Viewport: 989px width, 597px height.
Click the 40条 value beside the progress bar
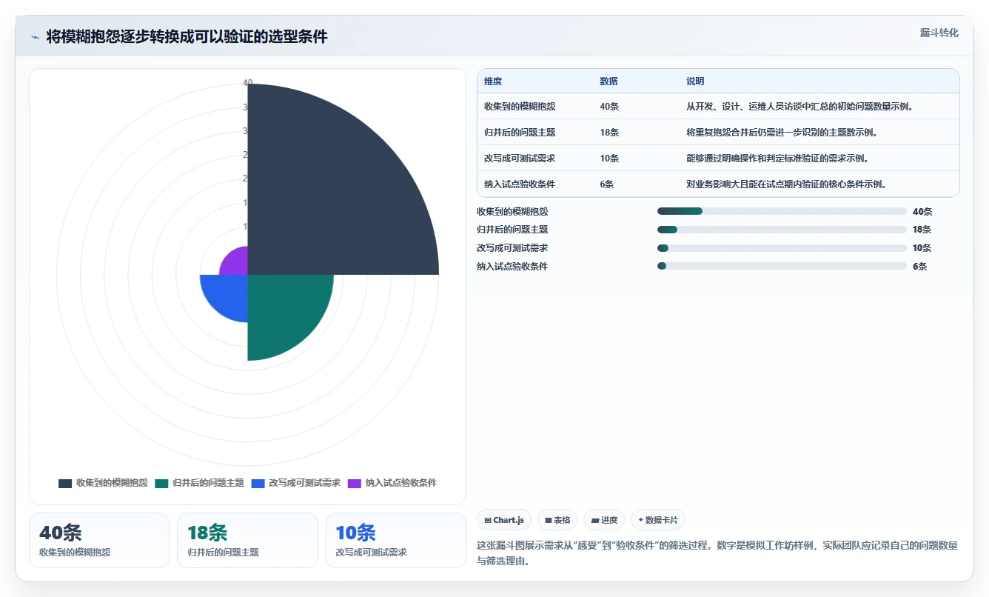pyautogui.click(x=922, y=211)
